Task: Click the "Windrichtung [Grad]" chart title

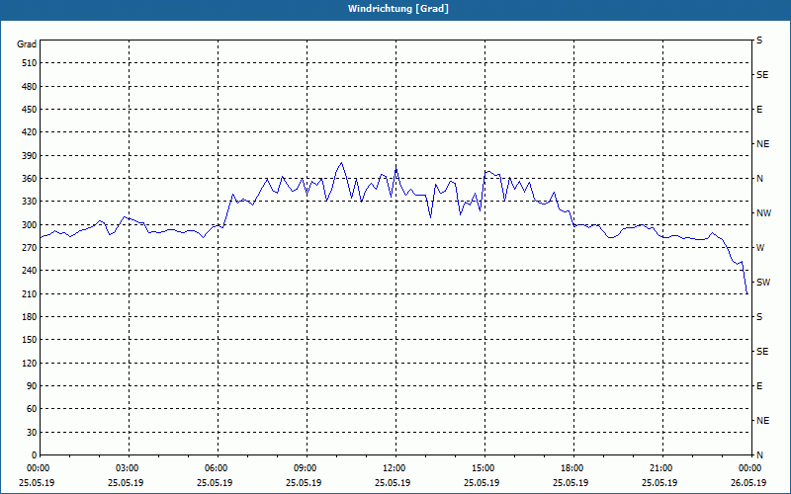Action: click(398, 9)
